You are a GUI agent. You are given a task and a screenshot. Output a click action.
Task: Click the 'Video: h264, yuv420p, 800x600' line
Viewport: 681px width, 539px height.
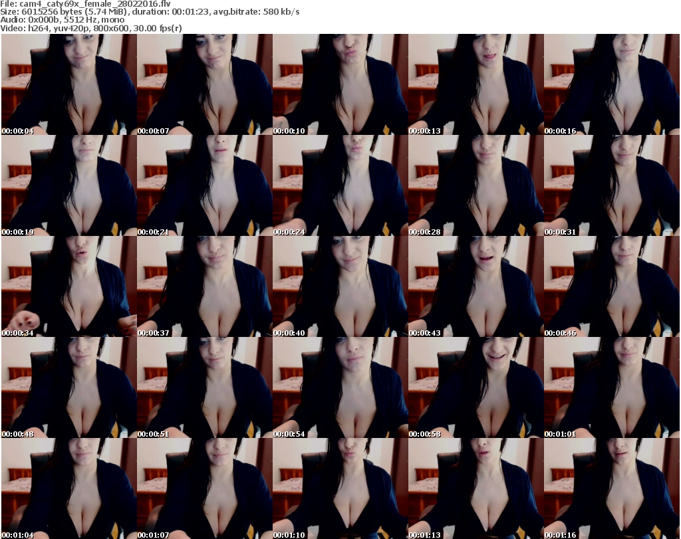(90, 28)
